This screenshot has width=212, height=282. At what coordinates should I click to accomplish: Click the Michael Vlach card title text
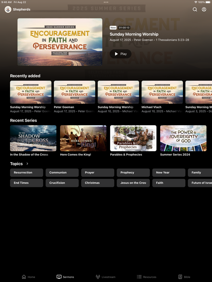(x=151, y=107)
